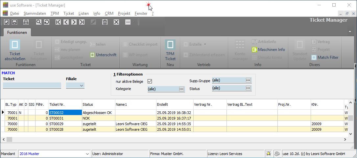This screenshot has width=357, height=158.
Task: Click the new record icon in toolbar
Action: pyautogui.click(x=7, y=22)
